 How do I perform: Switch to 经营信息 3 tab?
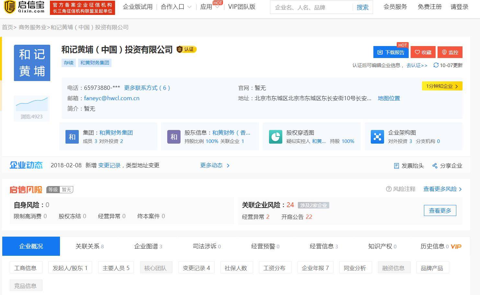[x=324, y=246]
